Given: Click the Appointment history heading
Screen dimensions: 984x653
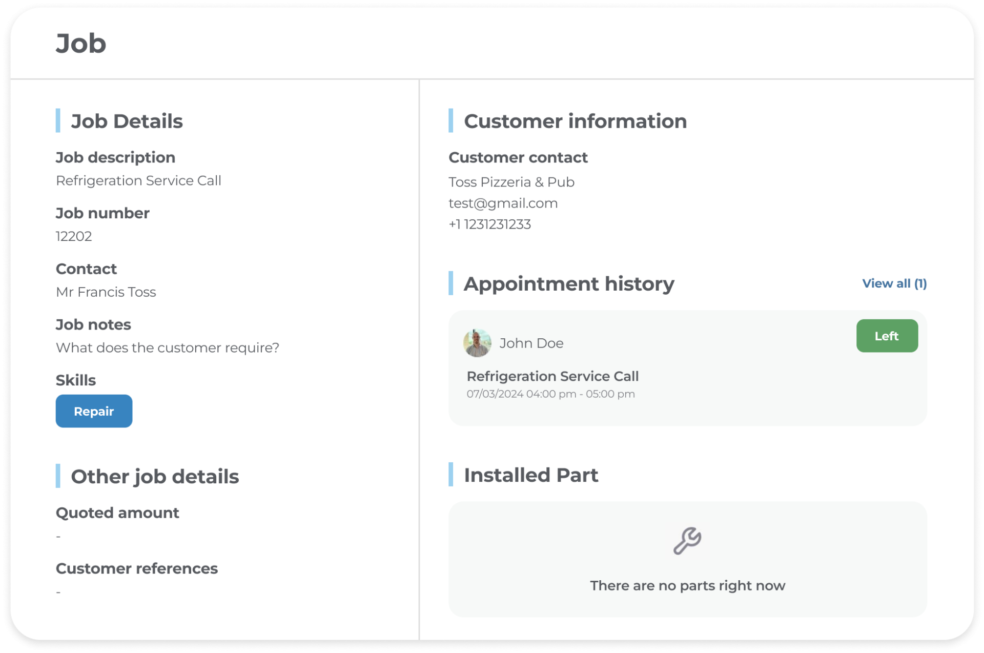Looking at the screenshot, I should pyautogui.click(x=568, y=283).
